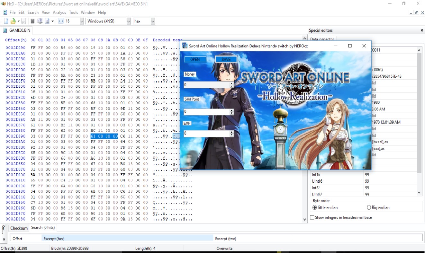Screen dimensions: 425x253
Task: Click the Data inspector scrollbar down arrow
Action: [x=419, y=193]
